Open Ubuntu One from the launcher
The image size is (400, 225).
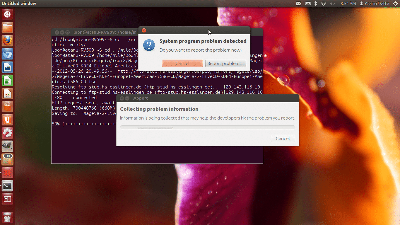7,120
